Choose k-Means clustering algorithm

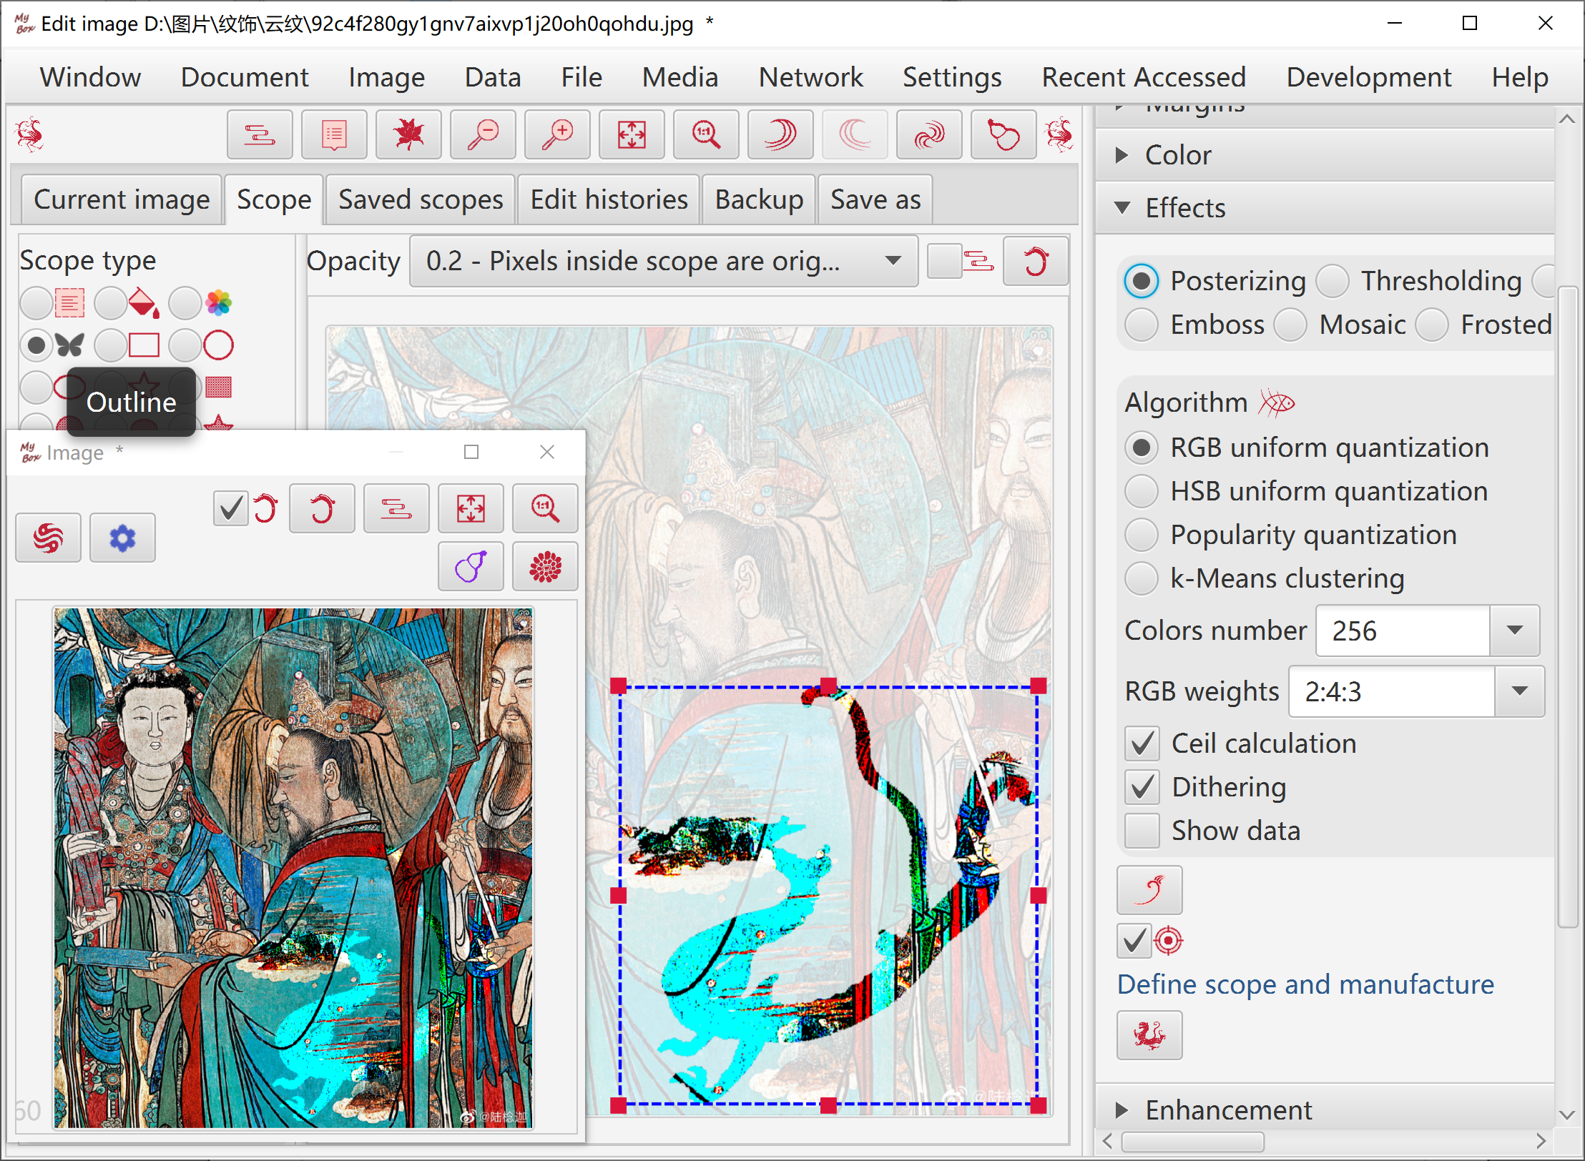pos(1142,578)
